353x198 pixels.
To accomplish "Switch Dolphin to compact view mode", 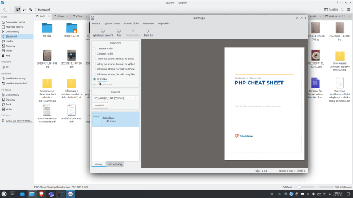I will coord(24,10).
